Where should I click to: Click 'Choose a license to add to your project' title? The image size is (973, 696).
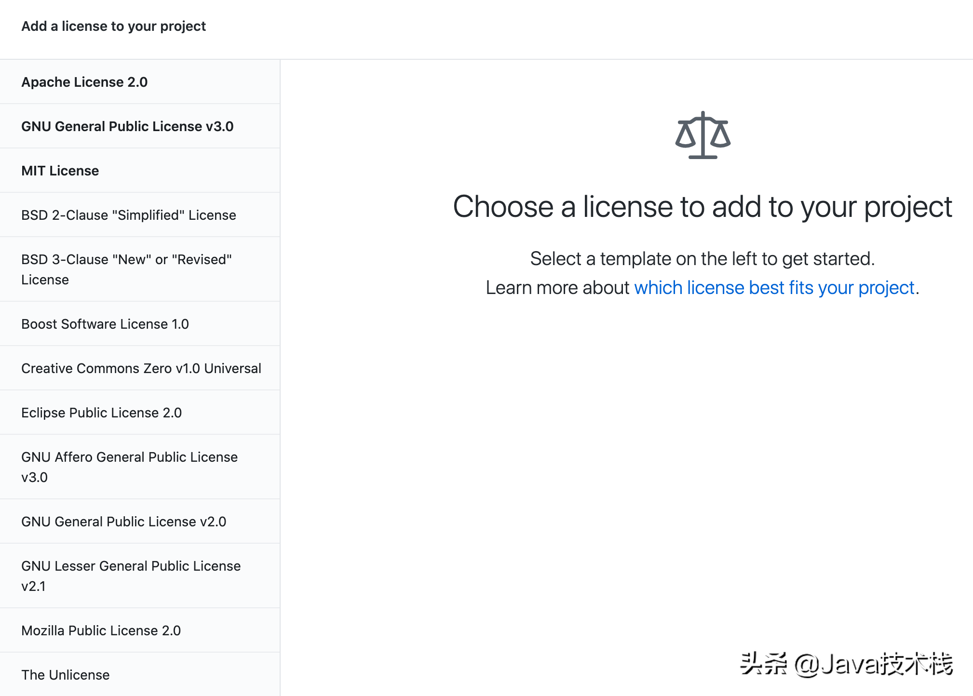[703, 207]
